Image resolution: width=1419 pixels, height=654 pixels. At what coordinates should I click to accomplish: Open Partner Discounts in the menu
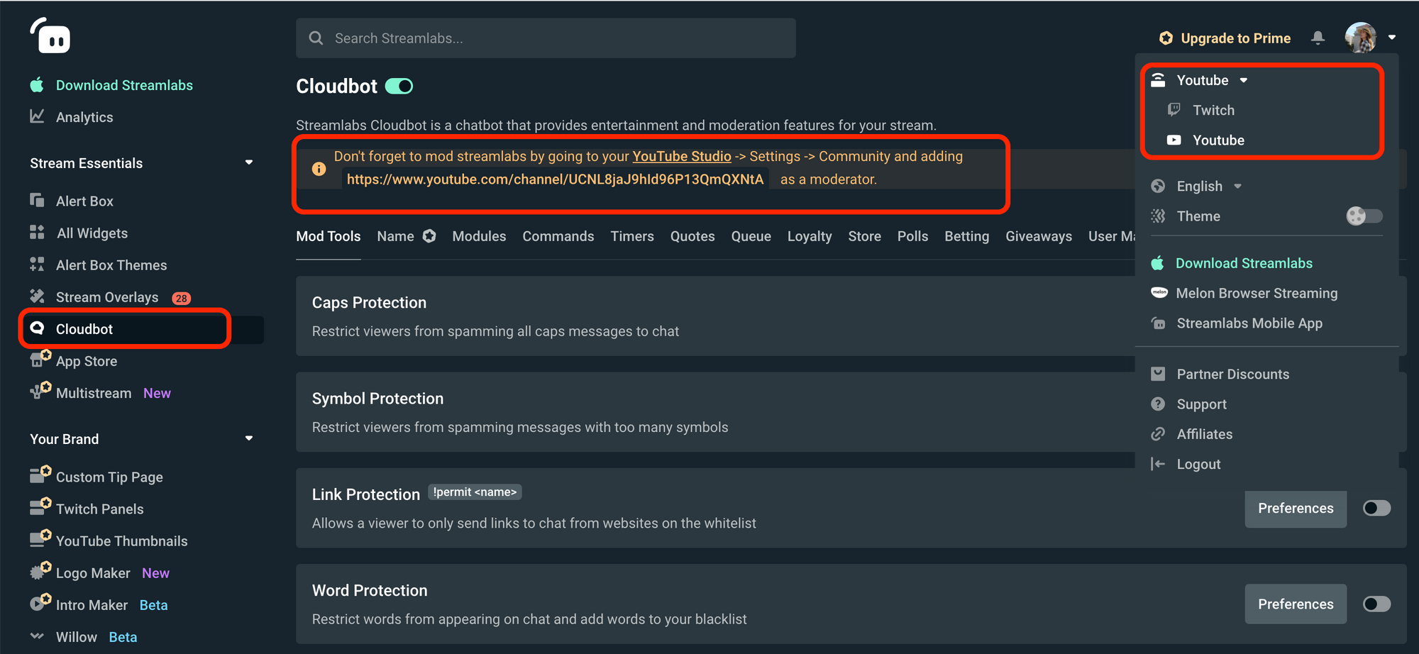pyautogui.click(x=1233, y=374)
